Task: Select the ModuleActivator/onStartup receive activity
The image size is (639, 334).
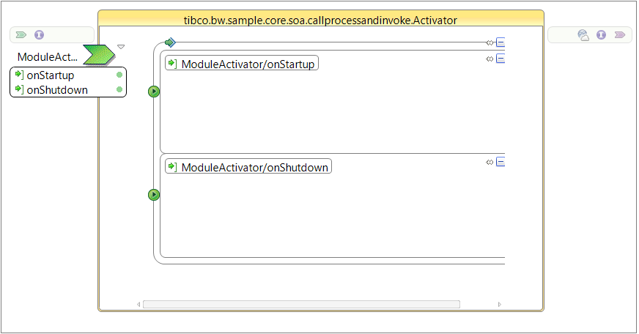Action: point(242,64)
